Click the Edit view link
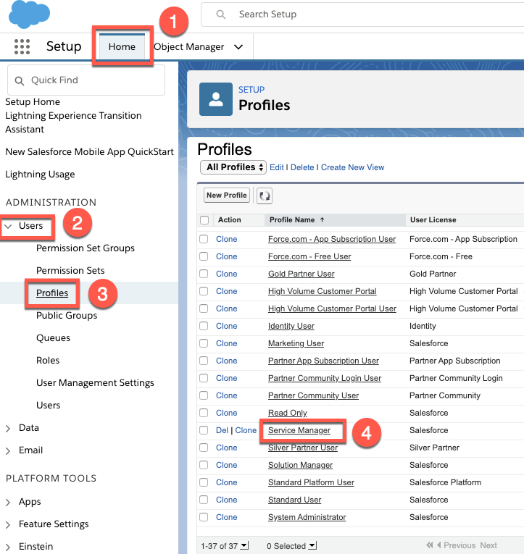 click(x=277, y=167)
